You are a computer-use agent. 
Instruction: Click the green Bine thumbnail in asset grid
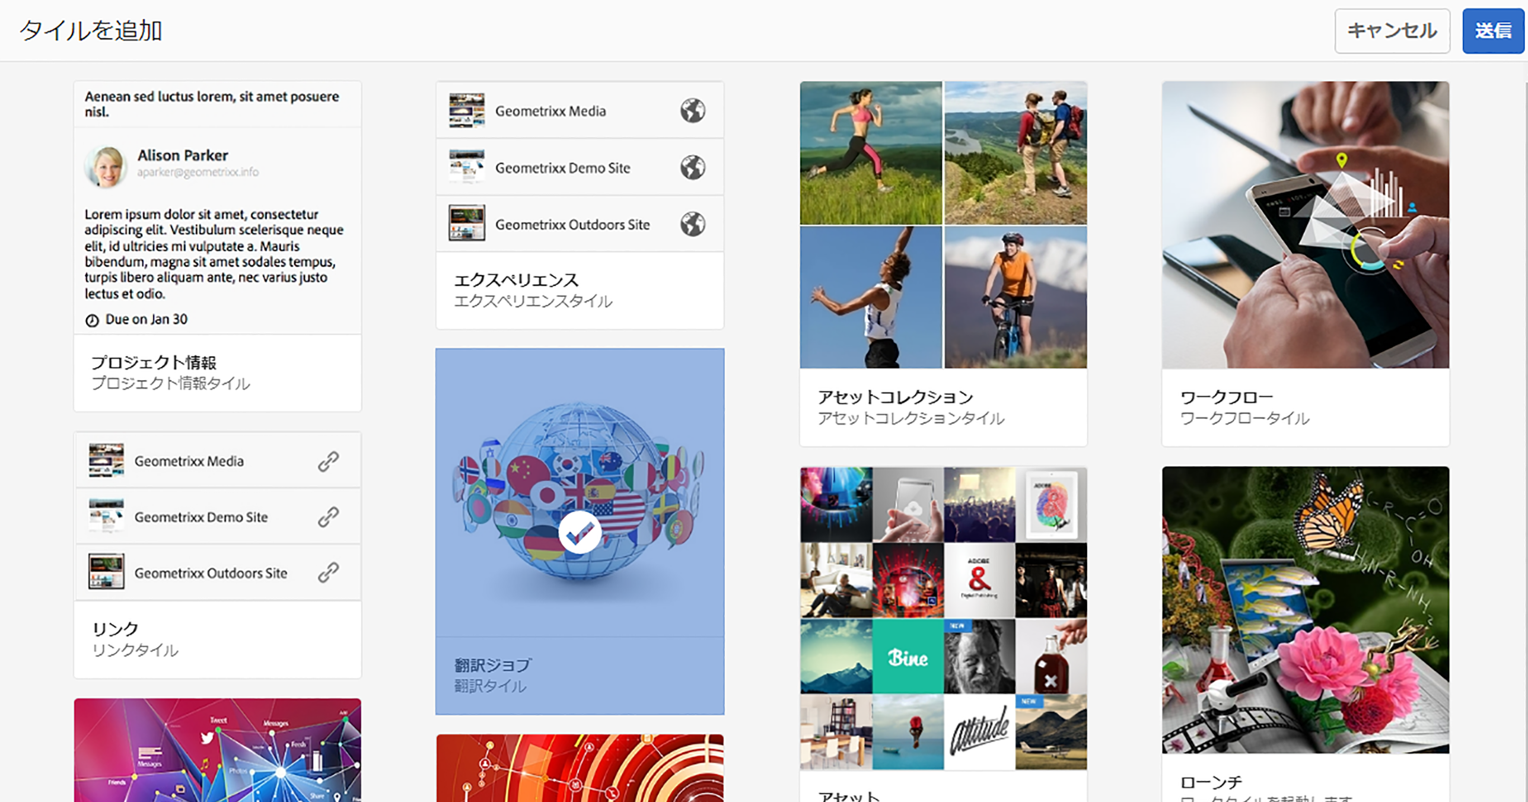[x=908, y=657]
